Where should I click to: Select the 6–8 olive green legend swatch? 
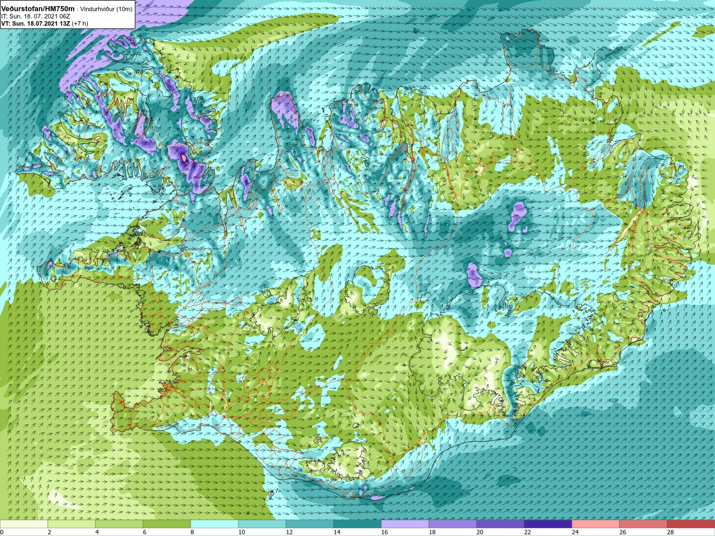(166, 524)
